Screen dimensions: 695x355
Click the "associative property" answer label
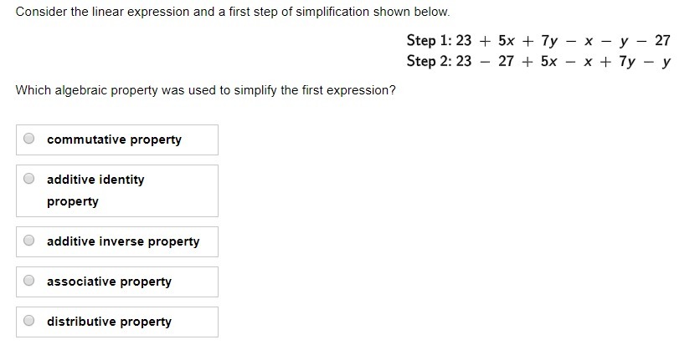[x=109, y=281]
